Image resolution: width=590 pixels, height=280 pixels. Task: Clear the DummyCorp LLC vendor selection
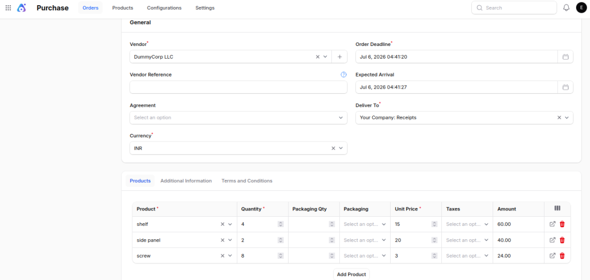(x=317, y=57)
